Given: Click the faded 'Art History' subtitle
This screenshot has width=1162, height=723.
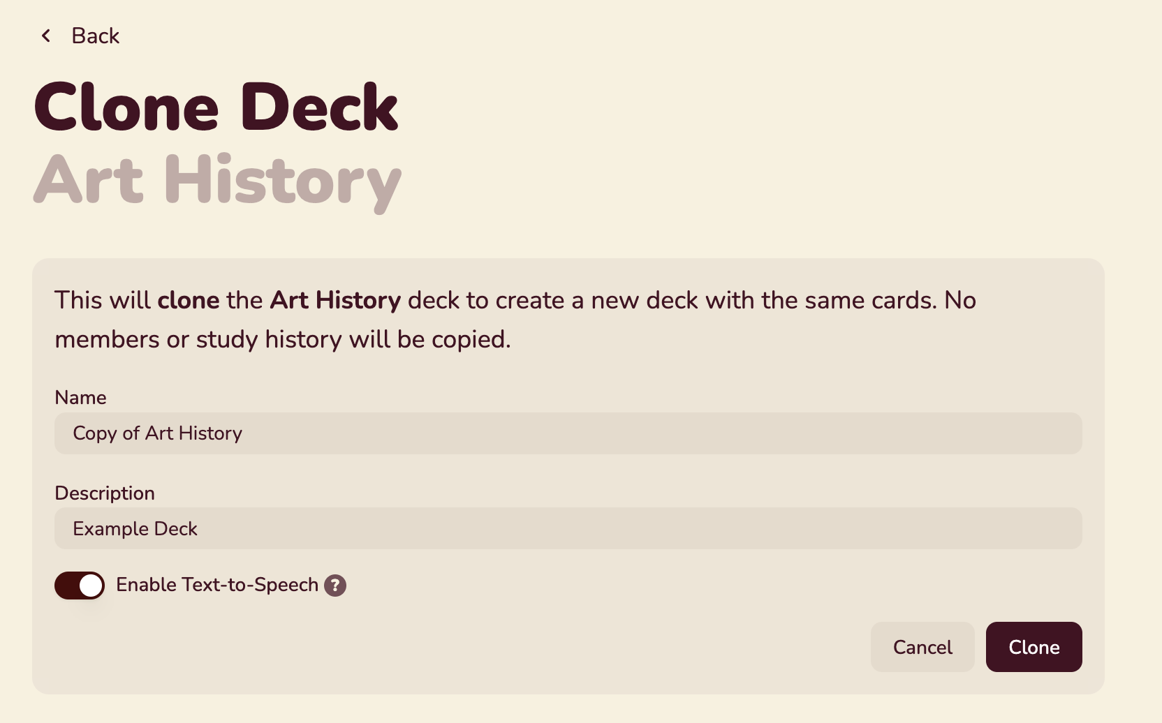Looking at the screenshot, I should coord(218,181).
